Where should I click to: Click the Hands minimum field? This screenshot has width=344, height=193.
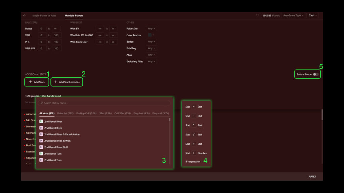pos(42,29)
